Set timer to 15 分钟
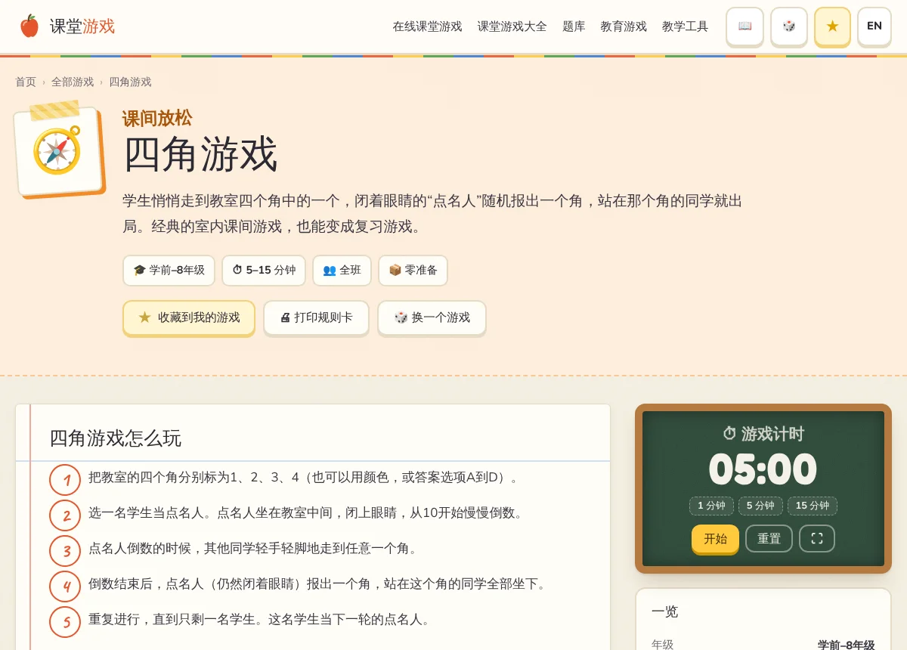Image resolution: width=907 pixels, height=650 pixels. coord(813,506)
